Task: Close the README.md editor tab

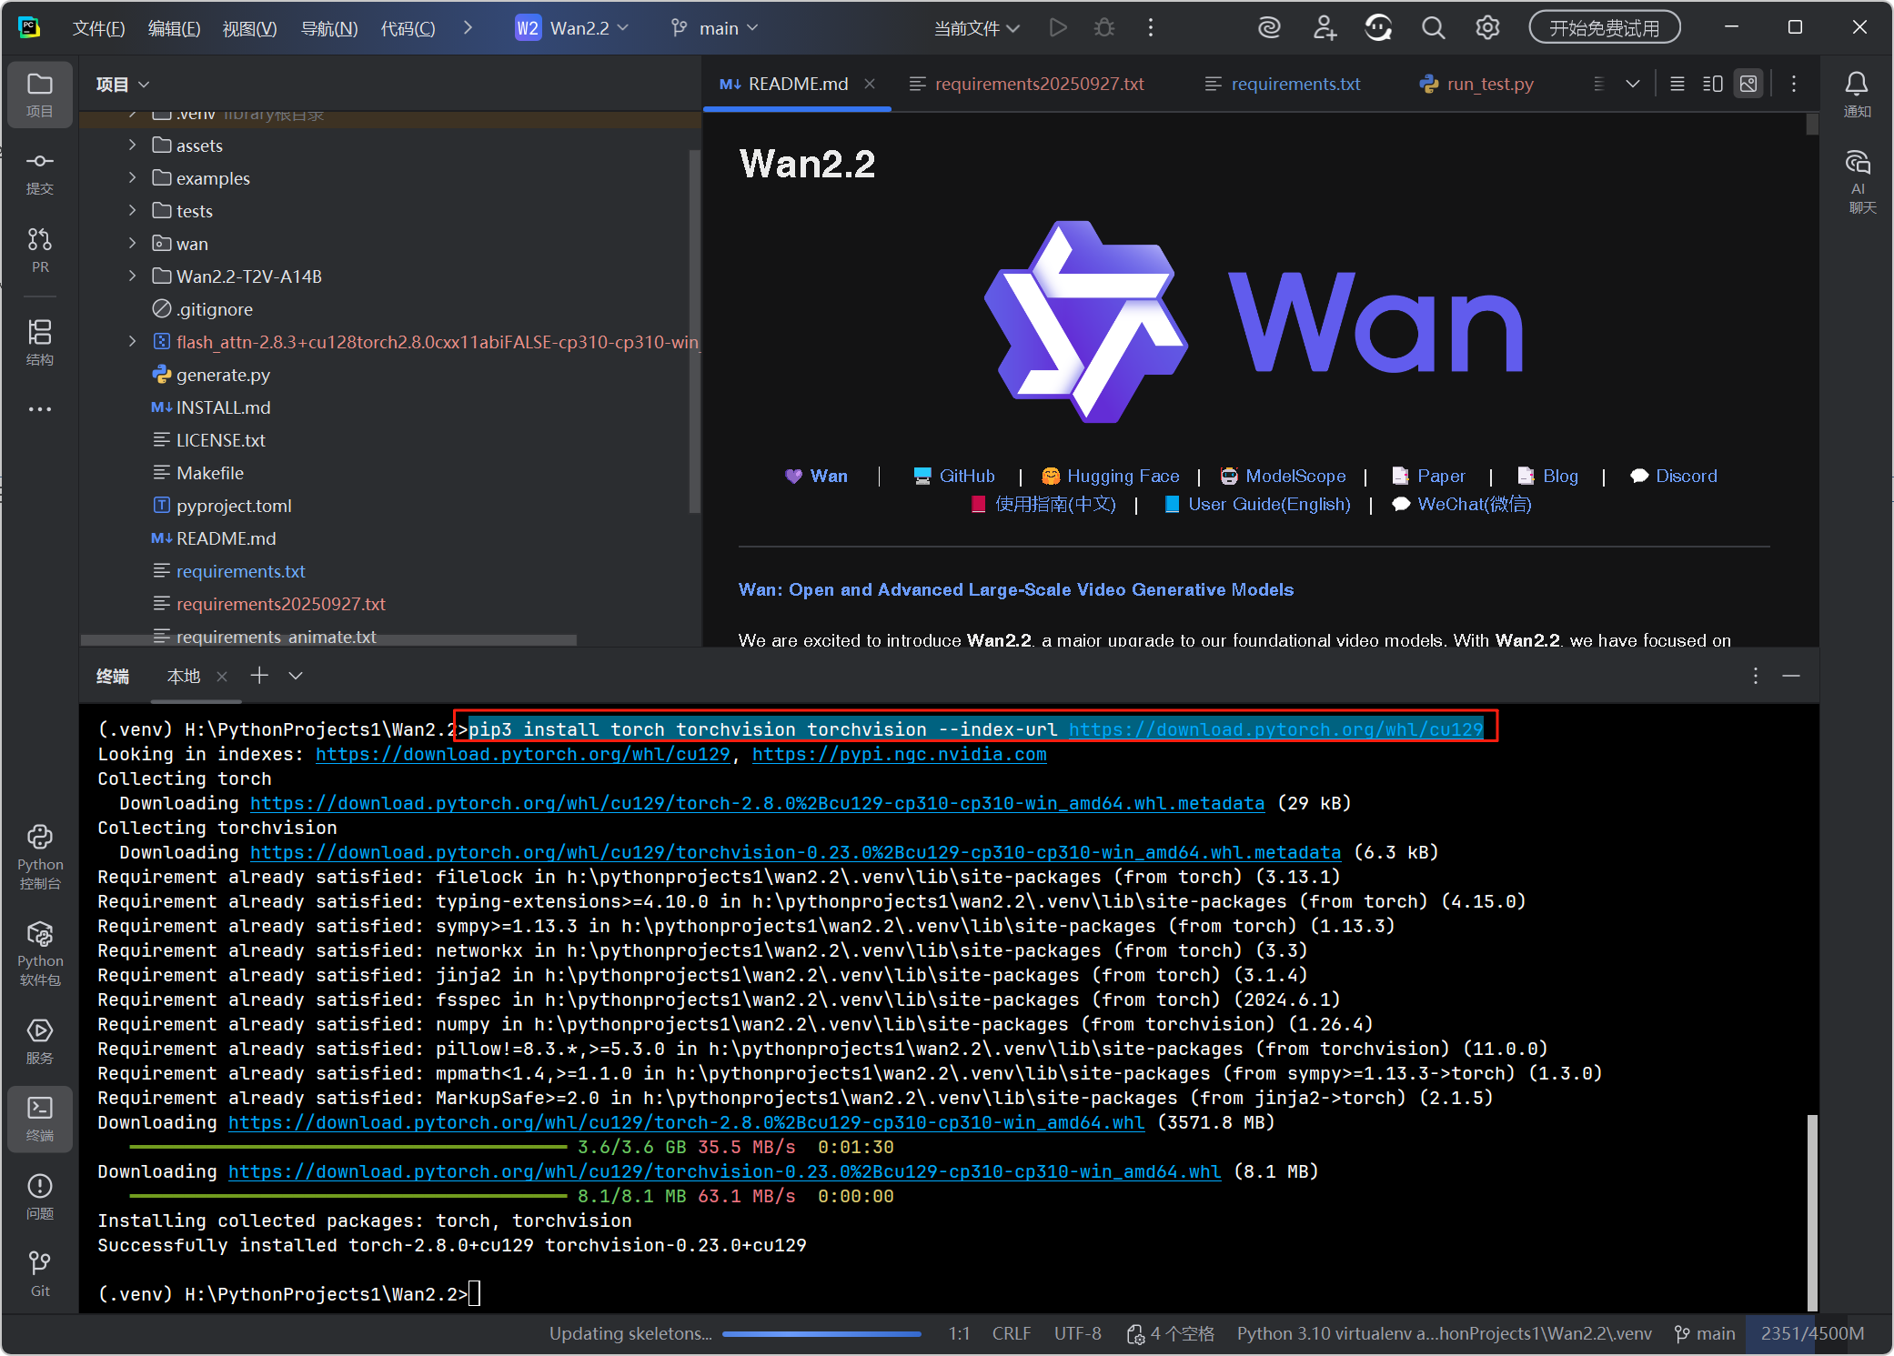Action: (x=870, y=84)
